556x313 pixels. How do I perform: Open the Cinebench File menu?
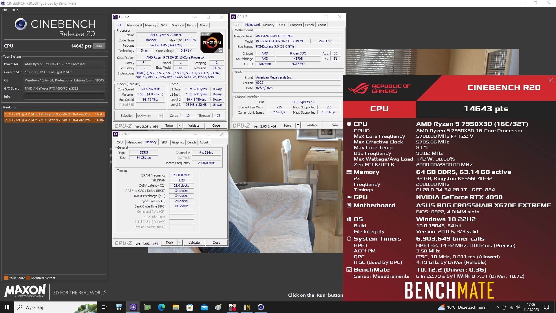tap(5, 10)
